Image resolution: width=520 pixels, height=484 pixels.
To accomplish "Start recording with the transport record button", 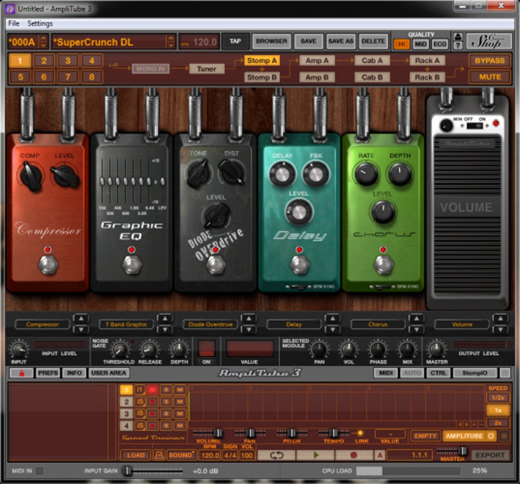I will (353, 455).
